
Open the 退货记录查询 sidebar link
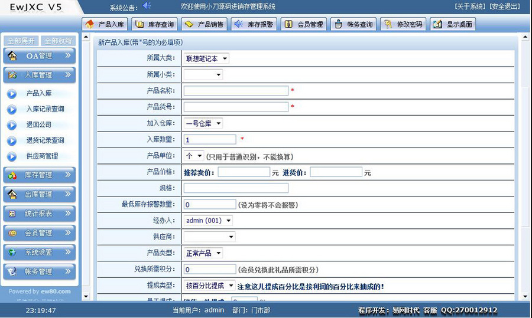click(45, 140)
